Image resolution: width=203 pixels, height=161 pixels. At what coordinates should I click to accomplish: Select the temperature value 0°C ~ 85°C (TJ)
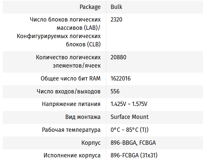click(127, 130)
